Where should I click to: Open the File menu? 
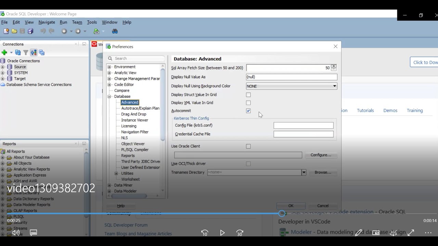tap(4, 22)
